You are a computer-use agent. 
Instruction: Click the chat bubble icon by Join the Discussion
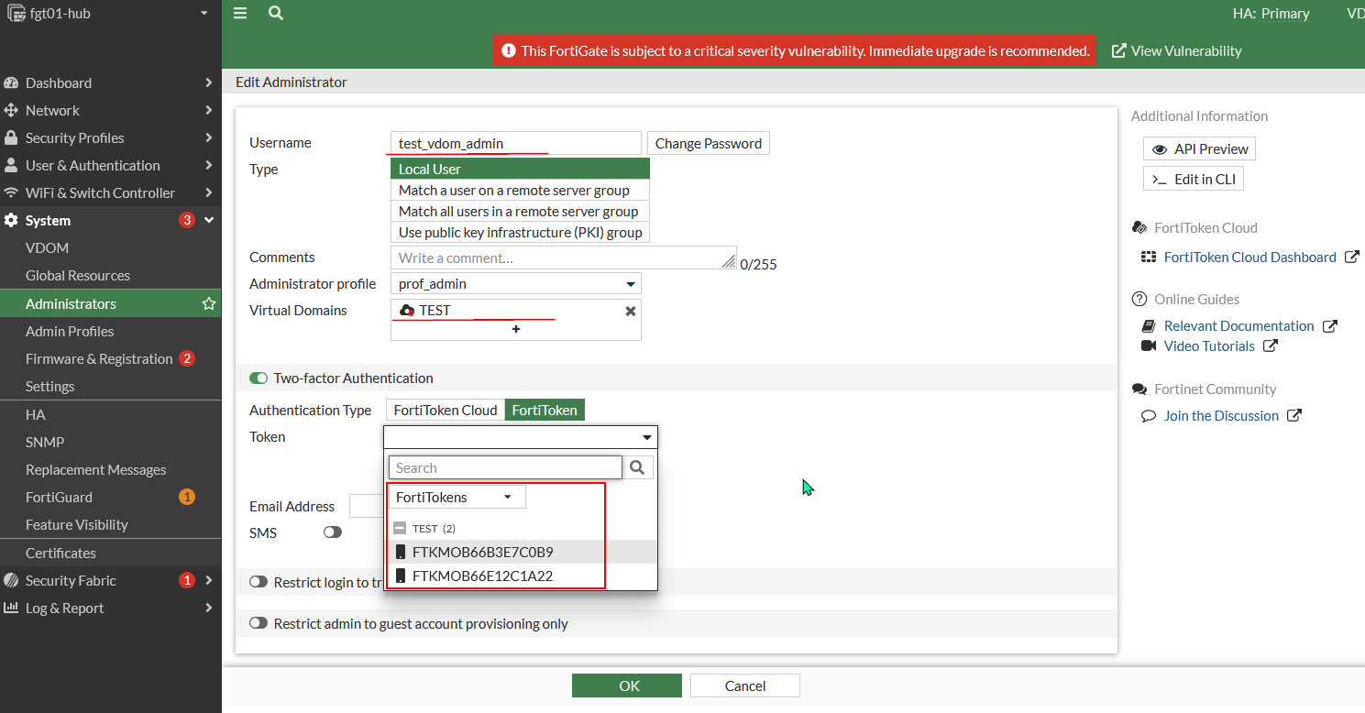pyautogui.click(x=1149, y=415)
